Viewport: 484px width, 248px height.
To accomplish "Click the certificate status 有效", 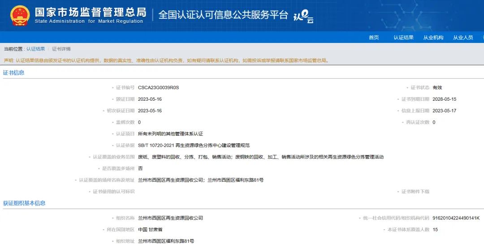I will pyautogui.click(x=437, y=88).
